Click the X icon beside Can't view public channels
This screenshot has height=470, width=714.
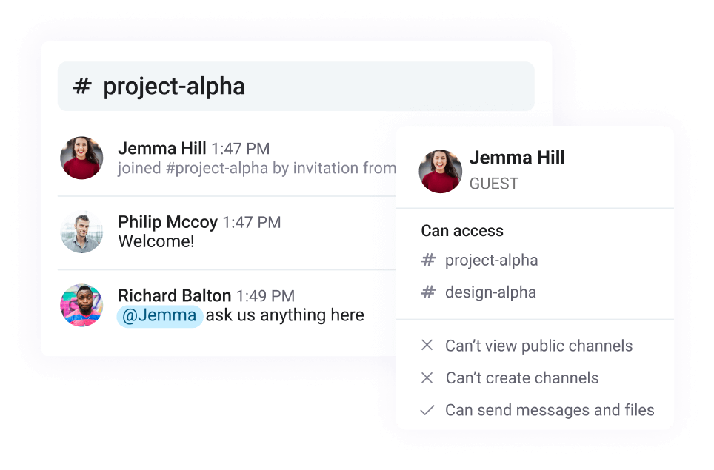427,345
